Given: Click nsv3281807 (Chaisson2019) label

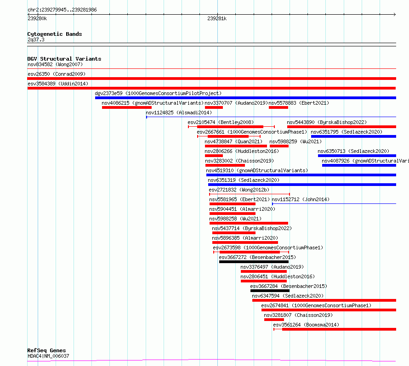Looking at the screenshot, I should tap(298, 315).
